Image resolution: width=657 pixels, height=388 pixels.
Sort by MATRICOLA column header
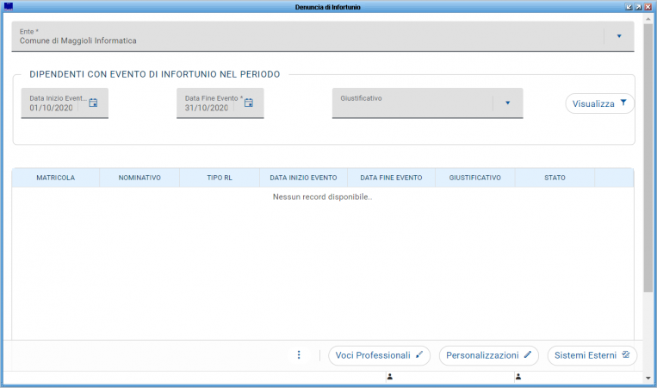pos(56,178)
